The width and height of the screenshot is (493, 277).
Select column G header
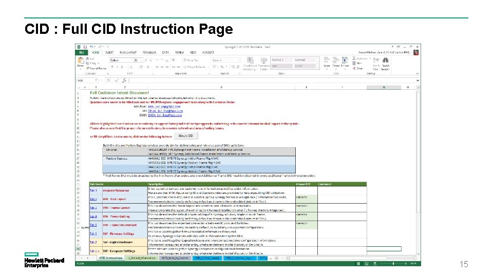[384, 87]
